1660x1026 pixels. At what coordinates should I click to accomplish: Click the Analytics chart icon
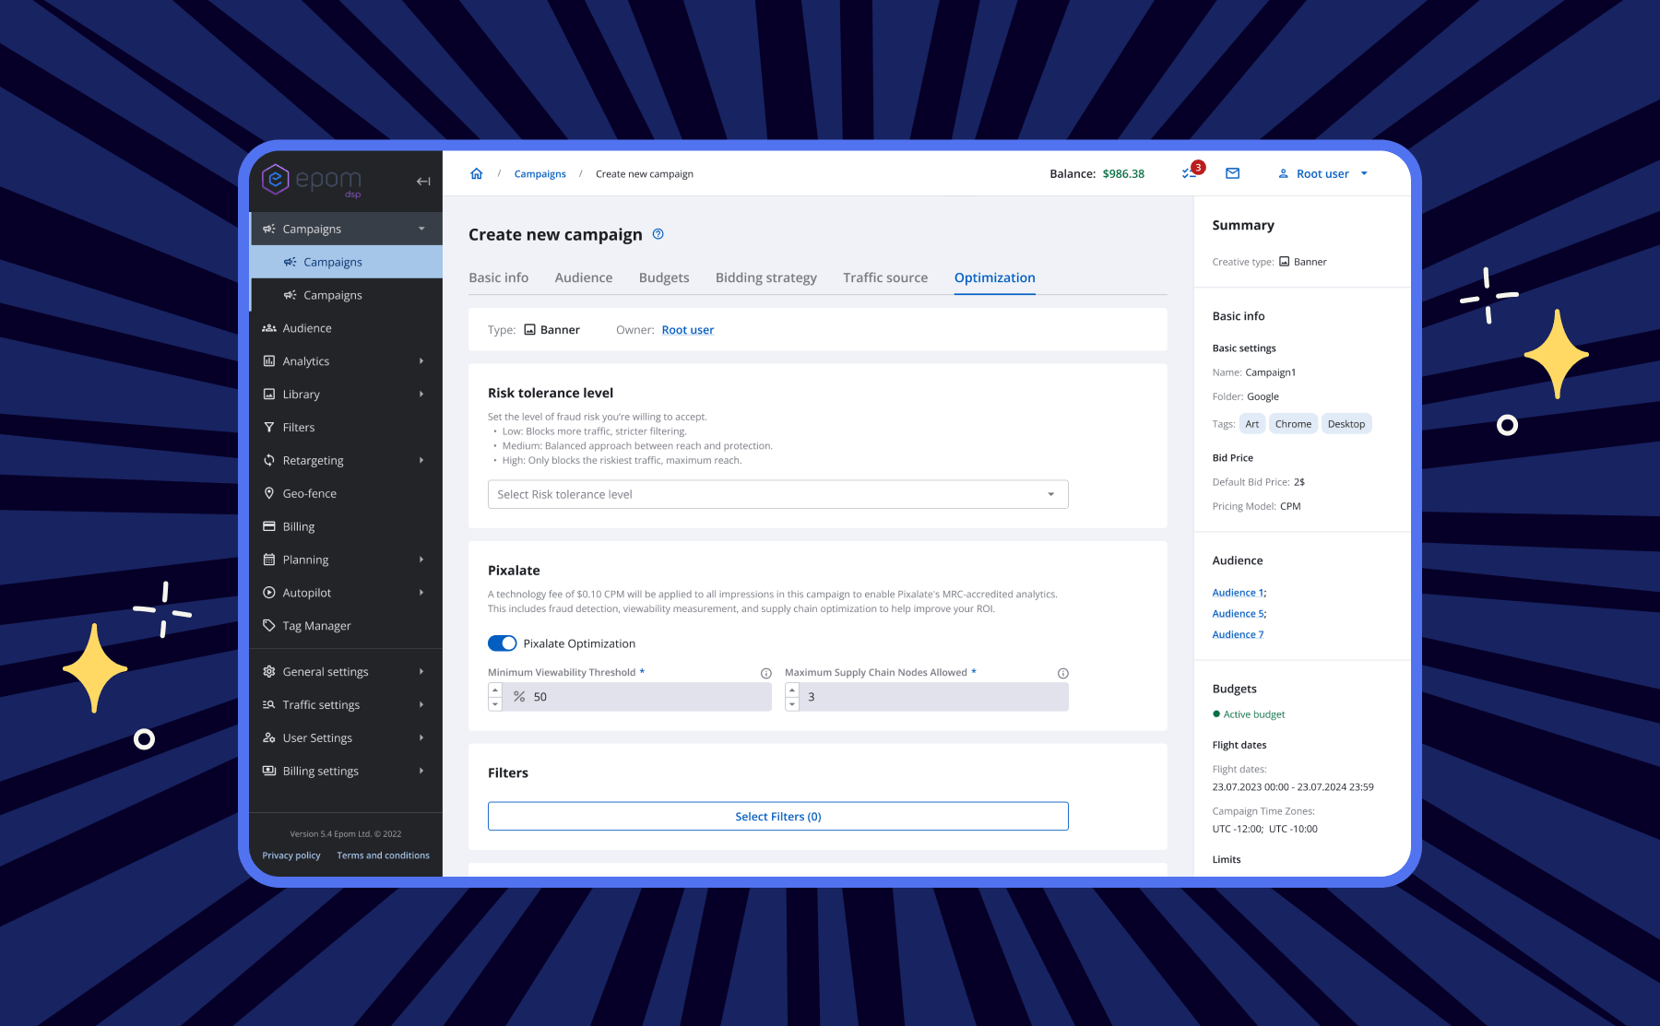269,361
